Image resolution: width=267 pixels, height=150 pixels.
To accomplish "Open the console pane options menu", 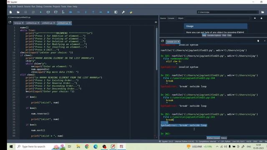I will (264, 41).
